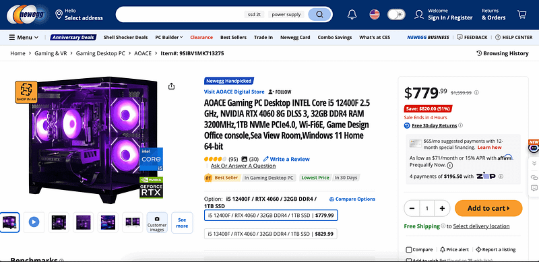
Task: Select the i5 12400F $779.99 option
Action: [x=271, y=216]
